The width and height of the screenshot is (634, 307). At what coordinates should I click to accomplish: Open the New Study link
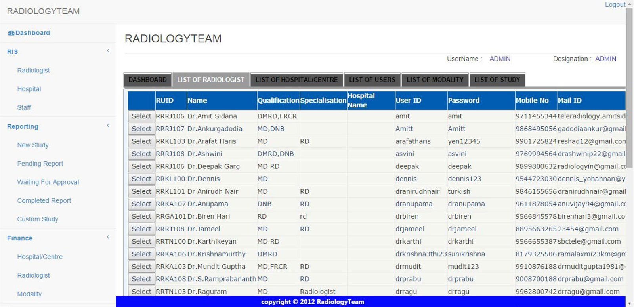[x=33, y=145]
